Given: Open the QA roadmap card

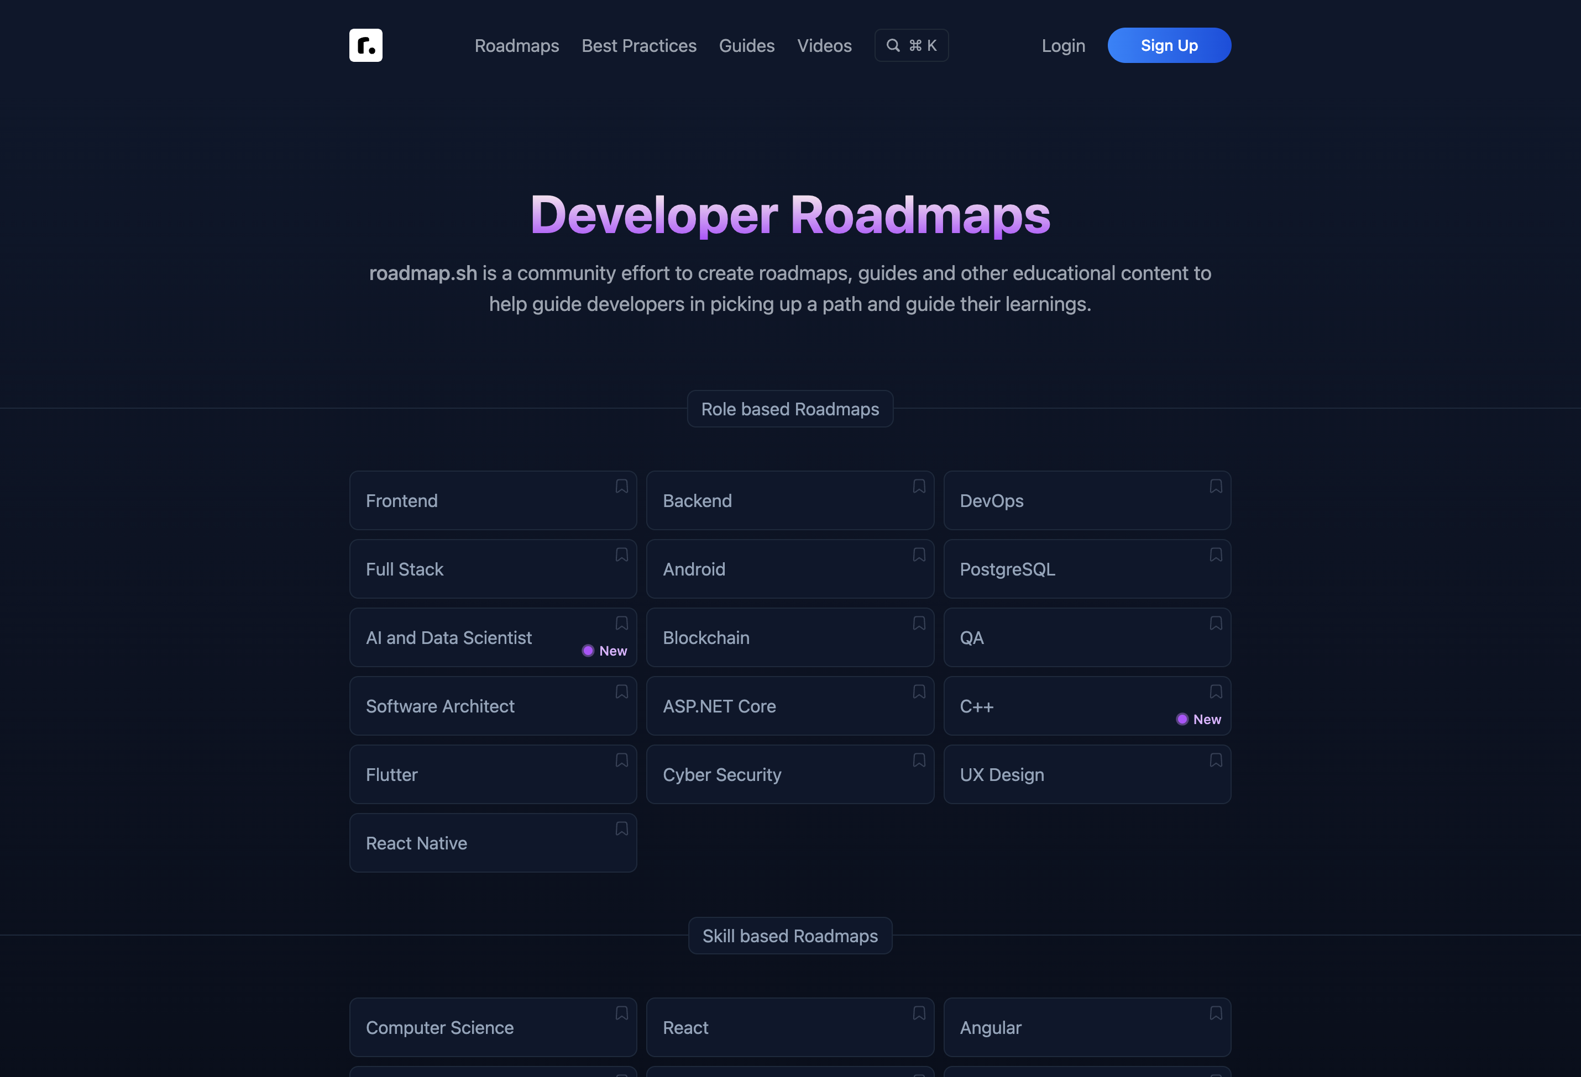Looking at the screenshot, I should (x=1087, y=638).
